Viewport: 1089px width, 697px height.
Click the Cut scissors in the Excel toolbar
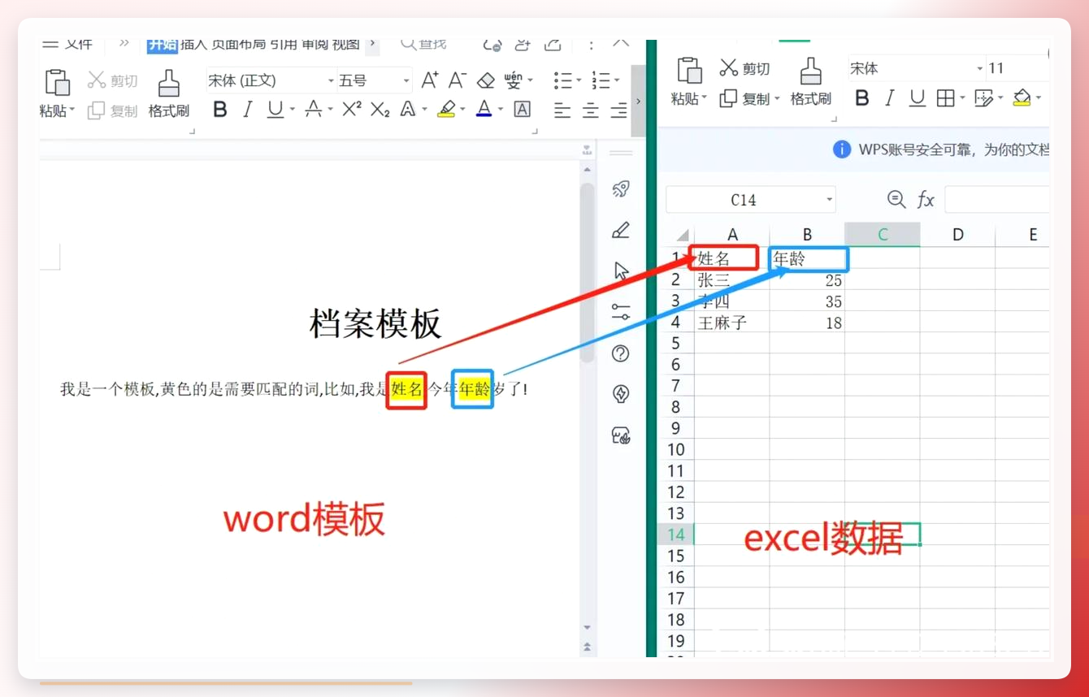pos(729,69)
